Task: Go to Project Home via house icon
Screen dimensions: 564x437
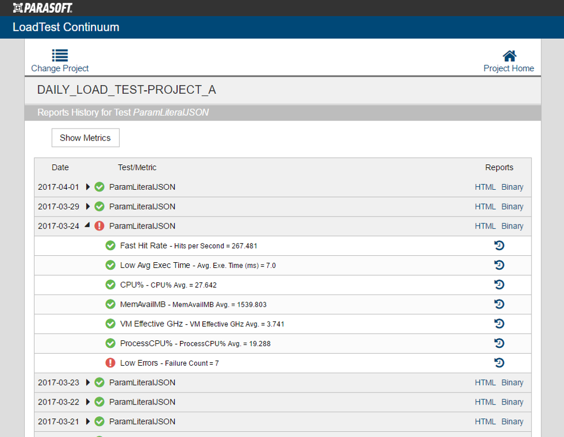Action: coord(509,56)
